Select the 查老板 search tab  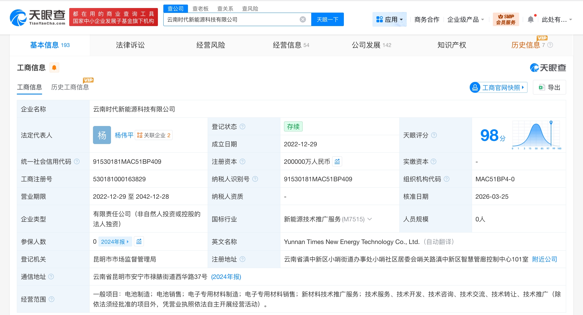click(x=200, y=8)
